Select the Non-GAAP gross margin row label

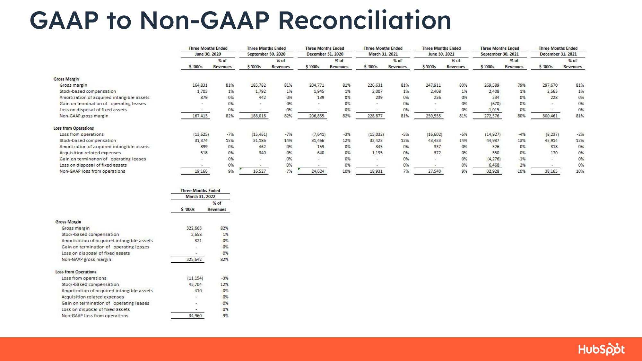pyautogui.click(x=92, y=116)
